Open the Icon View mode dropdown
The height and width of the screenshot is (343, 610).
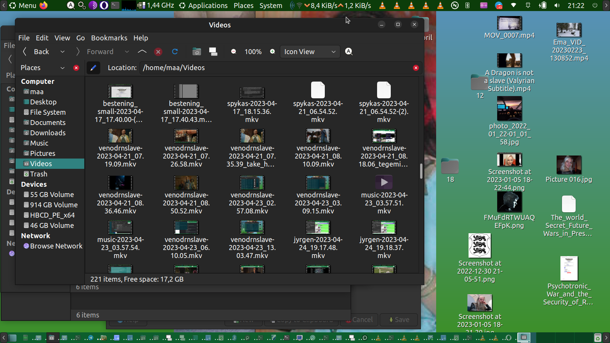click(x=310, y=52)
